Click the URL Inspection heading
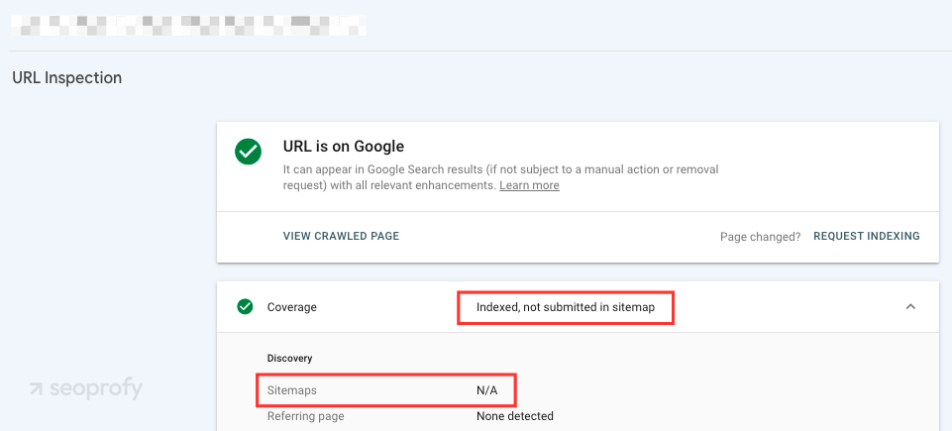 [x=66, y=78]
